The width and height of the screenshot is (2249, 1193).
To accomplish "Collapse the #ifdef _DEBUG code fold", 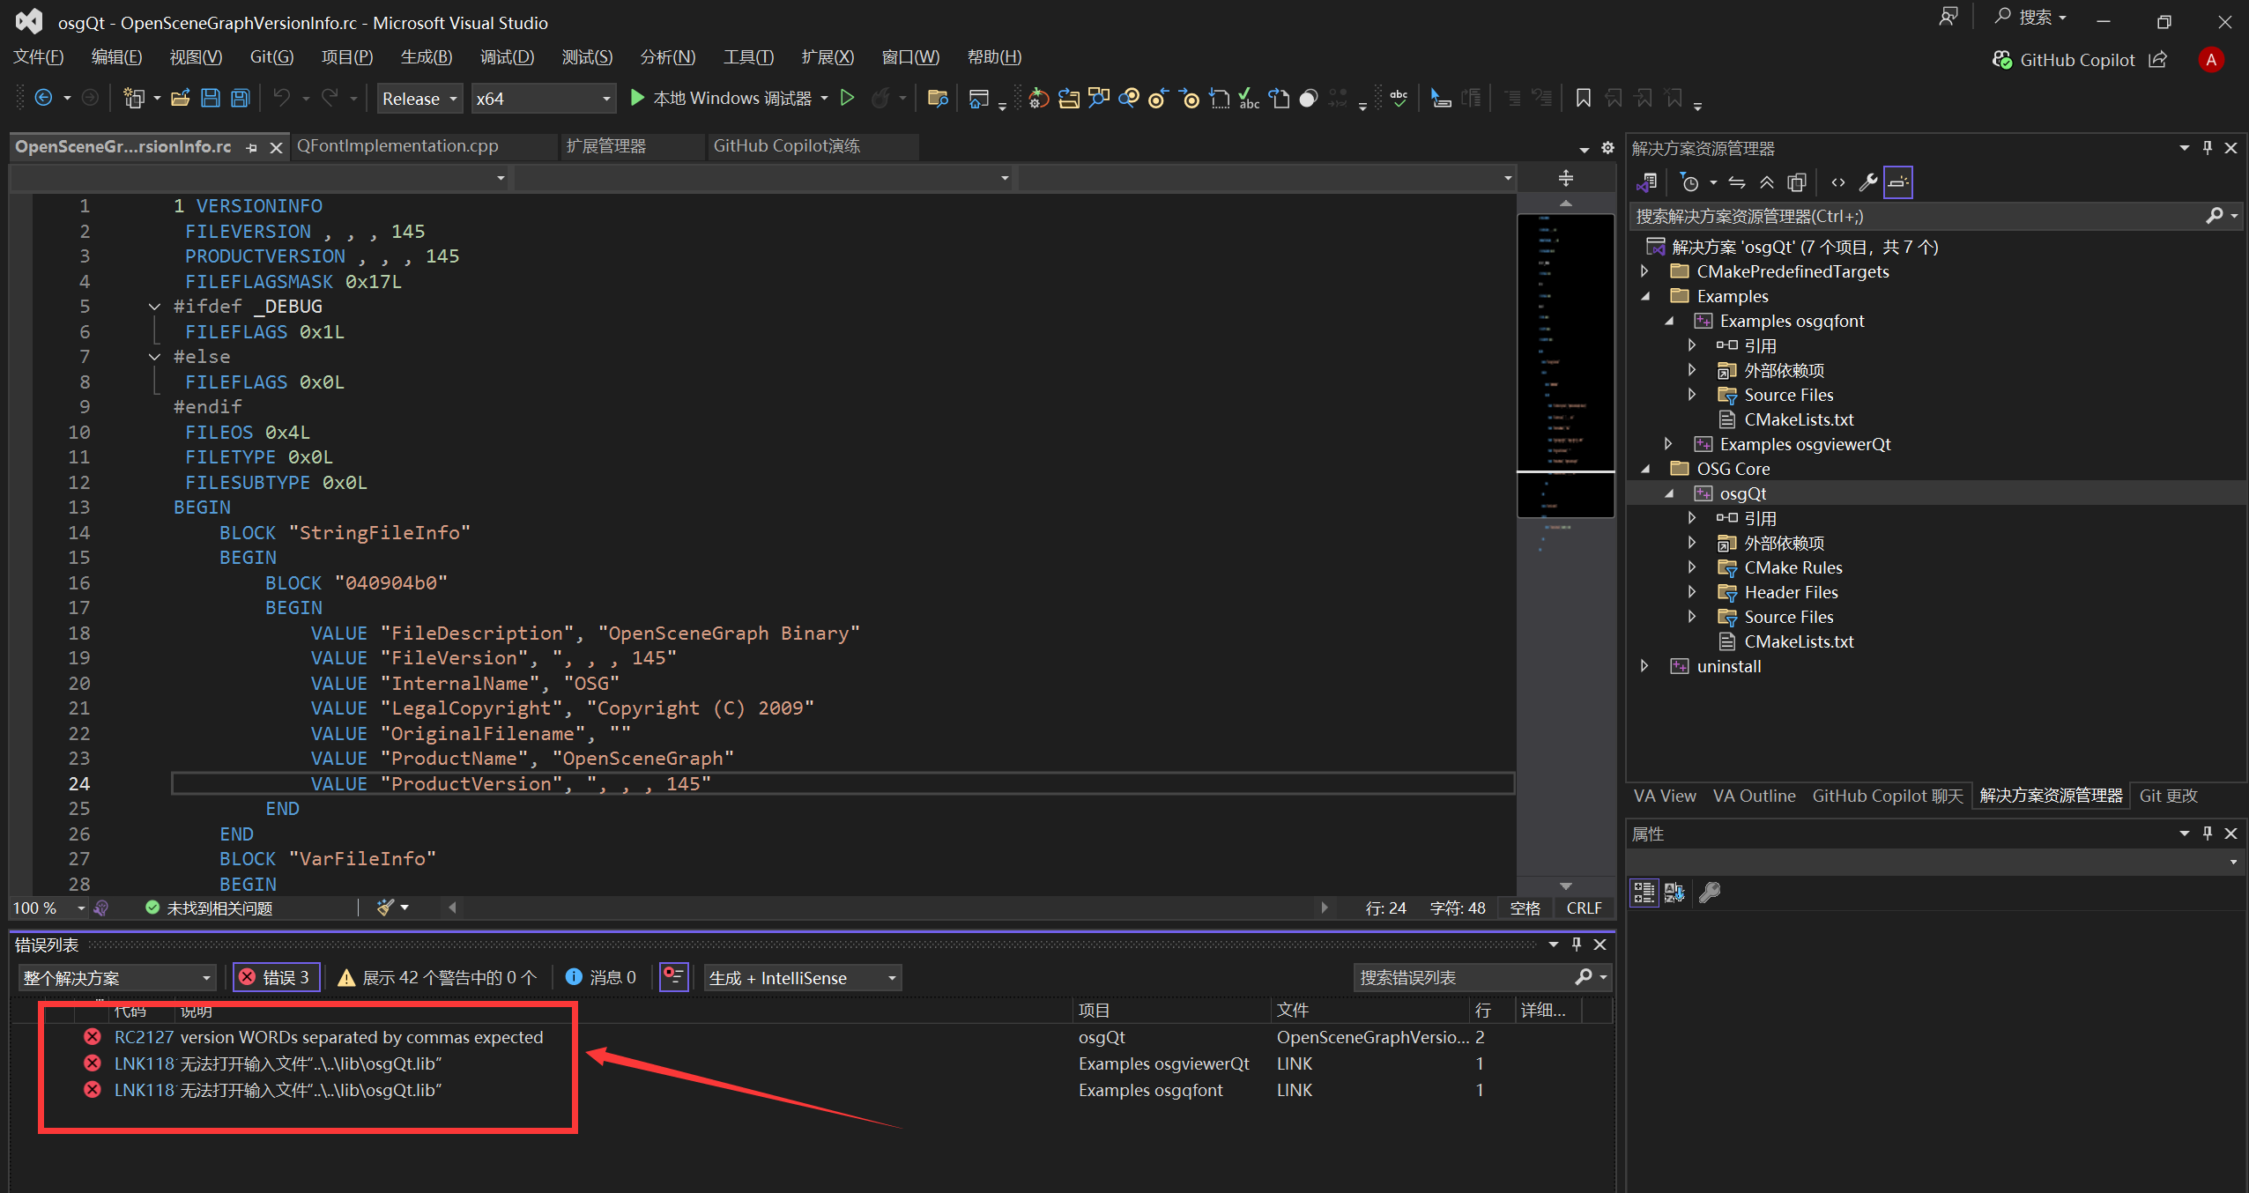I will pos(155,307).
